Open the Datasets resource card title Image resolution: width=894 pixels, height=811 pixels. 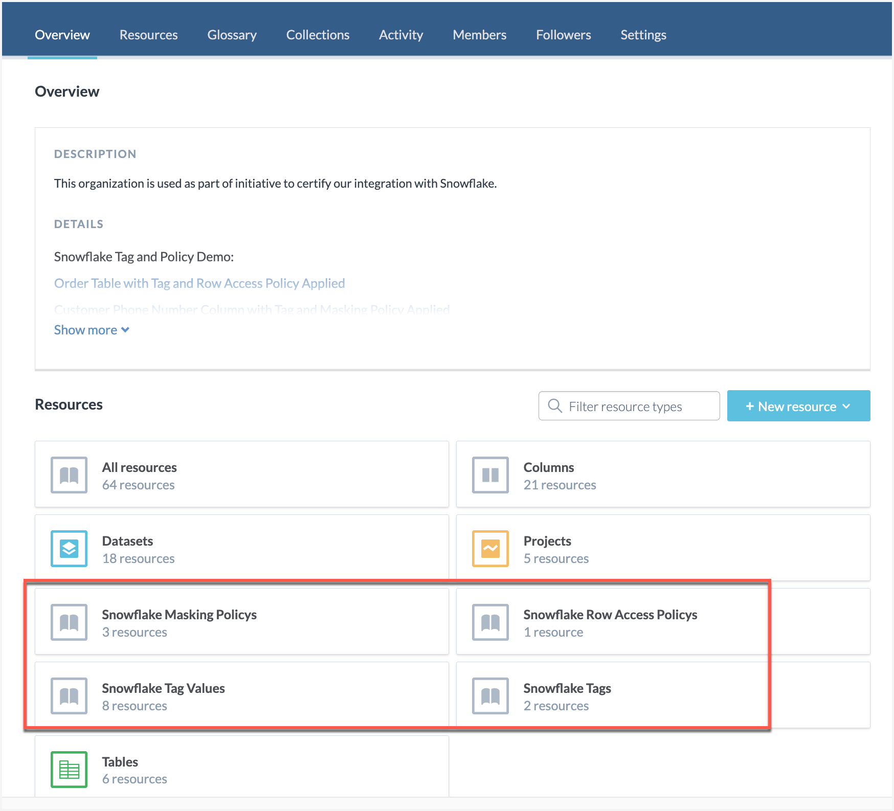coord(128,541)
